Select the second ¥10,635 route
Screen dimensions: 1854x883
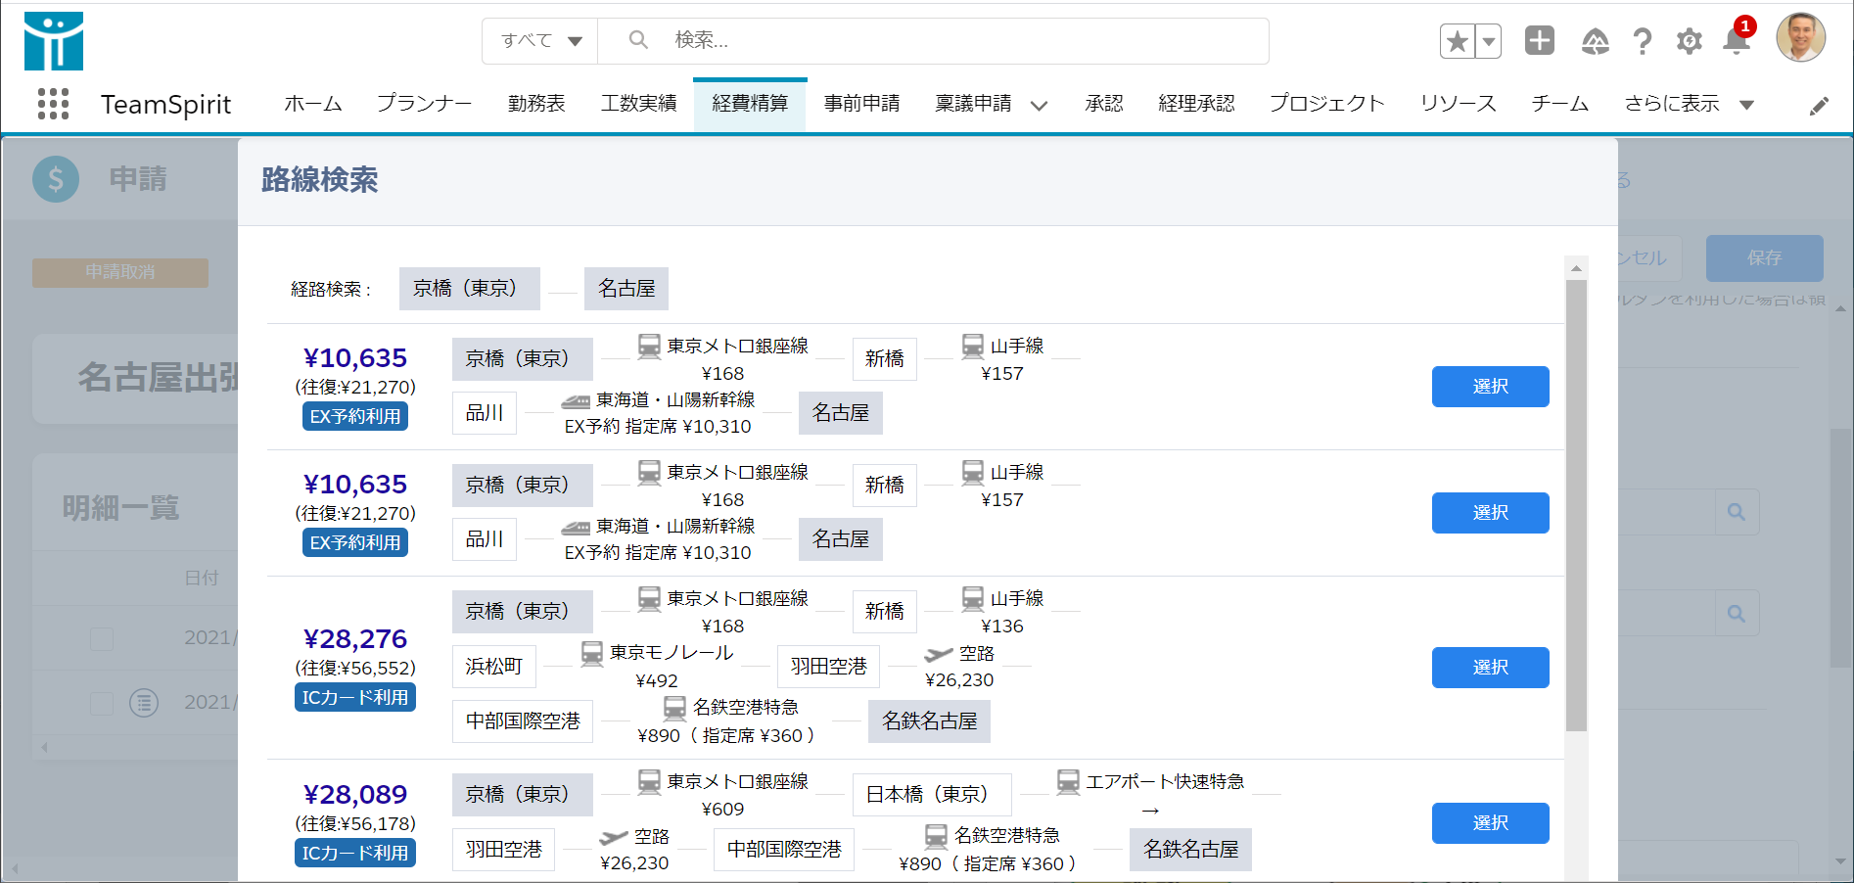point(1490,513)
